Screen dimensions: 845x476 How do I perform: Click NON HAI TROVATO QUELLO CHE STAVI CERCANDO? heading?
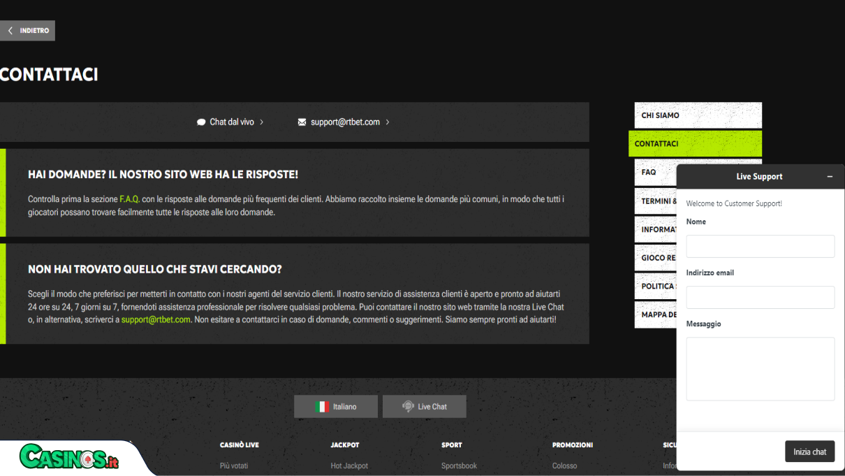[154, 269]
